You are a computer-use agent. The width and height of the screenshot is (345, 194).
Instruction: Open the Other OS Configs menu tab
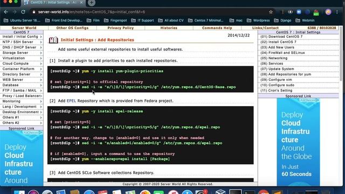(x=72, y=28)
